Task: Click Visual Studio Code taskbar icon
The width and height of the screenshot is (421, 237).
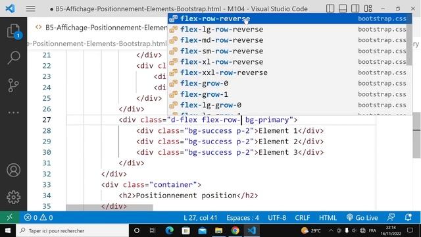Action: point(251,230)
